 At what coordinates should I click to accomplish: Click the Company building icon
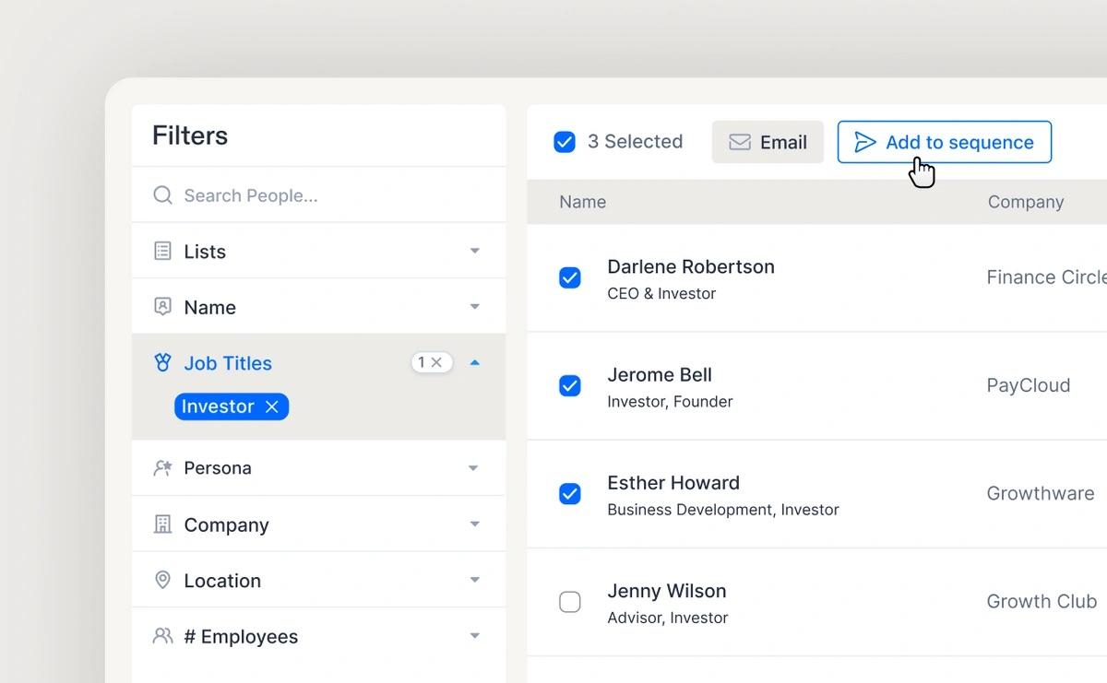coord(162,524)
